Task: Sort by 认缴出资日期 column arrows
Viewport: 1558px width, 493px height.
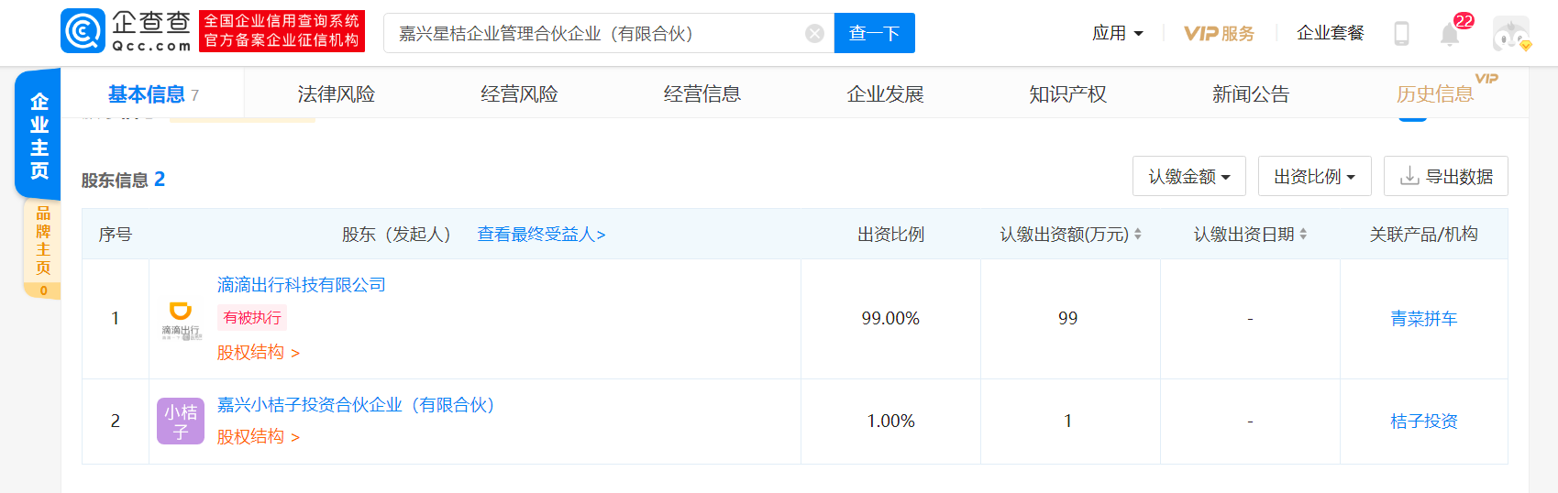Action: click(x=1303, y=235)
